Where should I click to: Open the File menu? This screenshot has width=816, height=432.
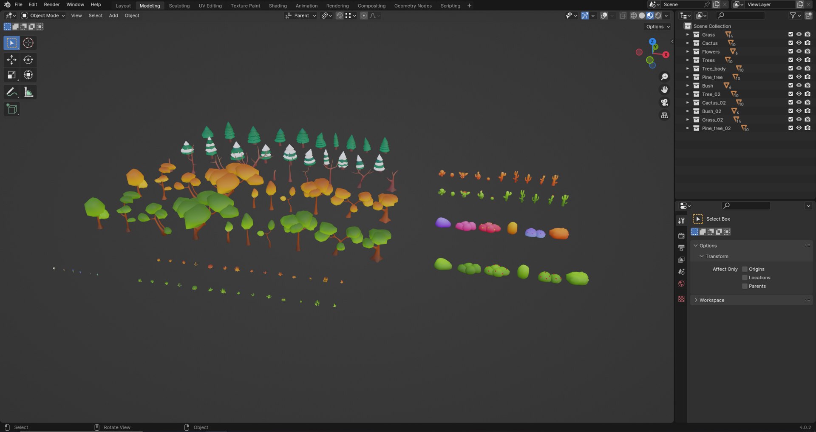point(18,5)
